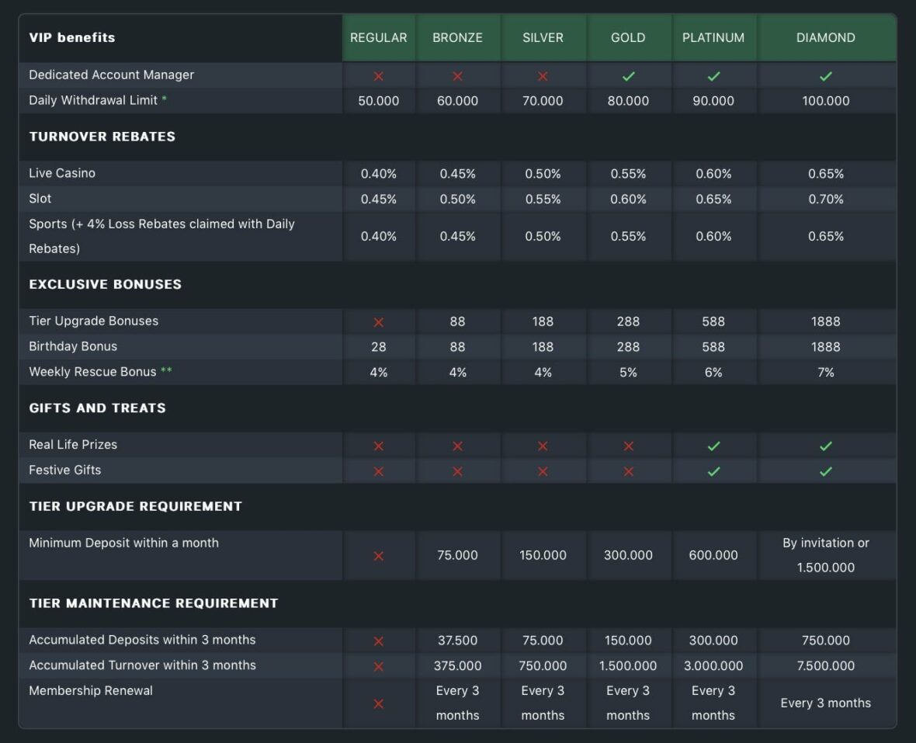Choose the PLATINUM tier column header

coord(713,37)
